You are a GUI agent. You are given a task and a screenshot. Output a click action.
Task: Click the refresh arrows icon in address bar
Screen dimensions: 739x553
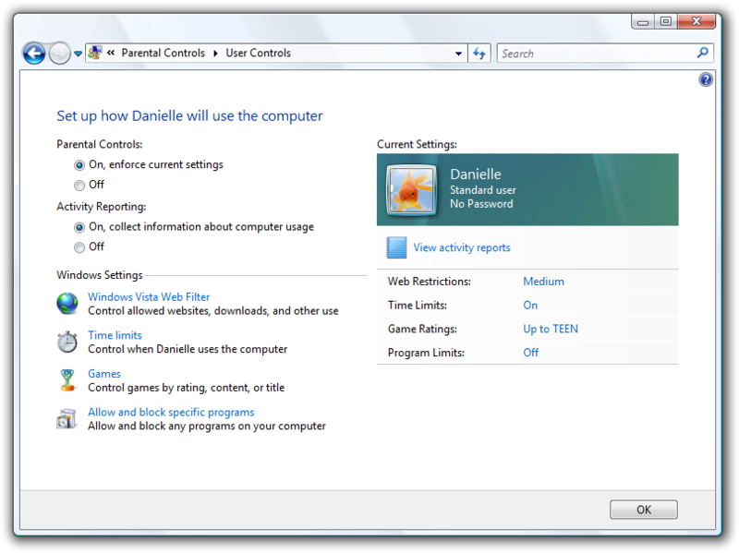[x=479, y=54]
